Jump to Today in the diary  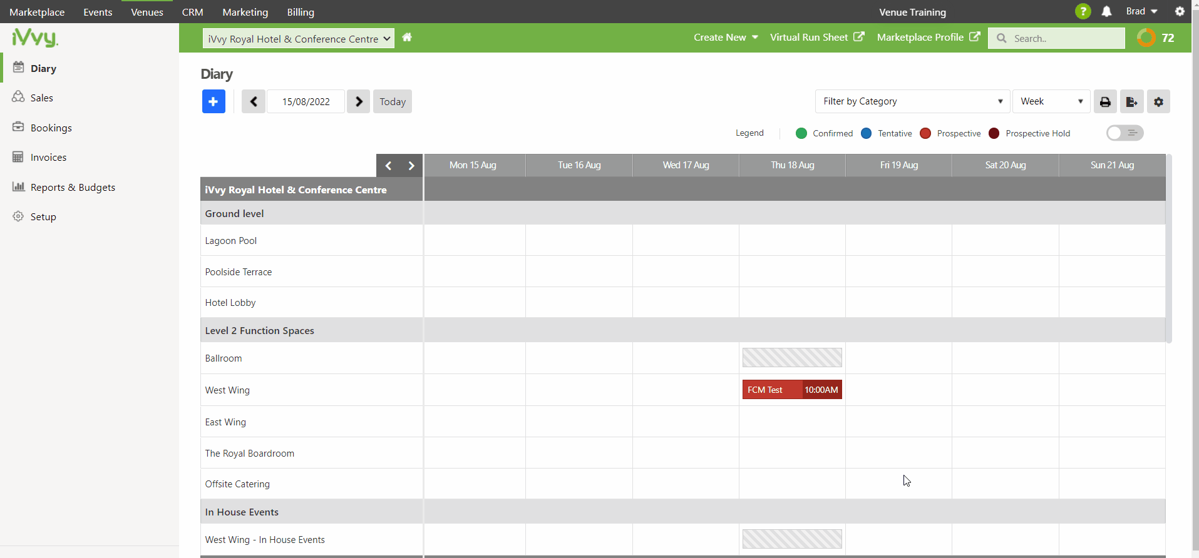pyautogui.click(x=393, y=101)
